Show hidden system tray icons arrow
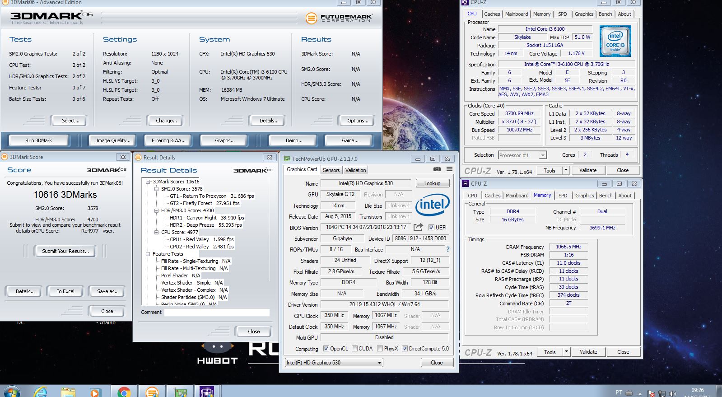This screenshot has height=397, width=722. 640,394
